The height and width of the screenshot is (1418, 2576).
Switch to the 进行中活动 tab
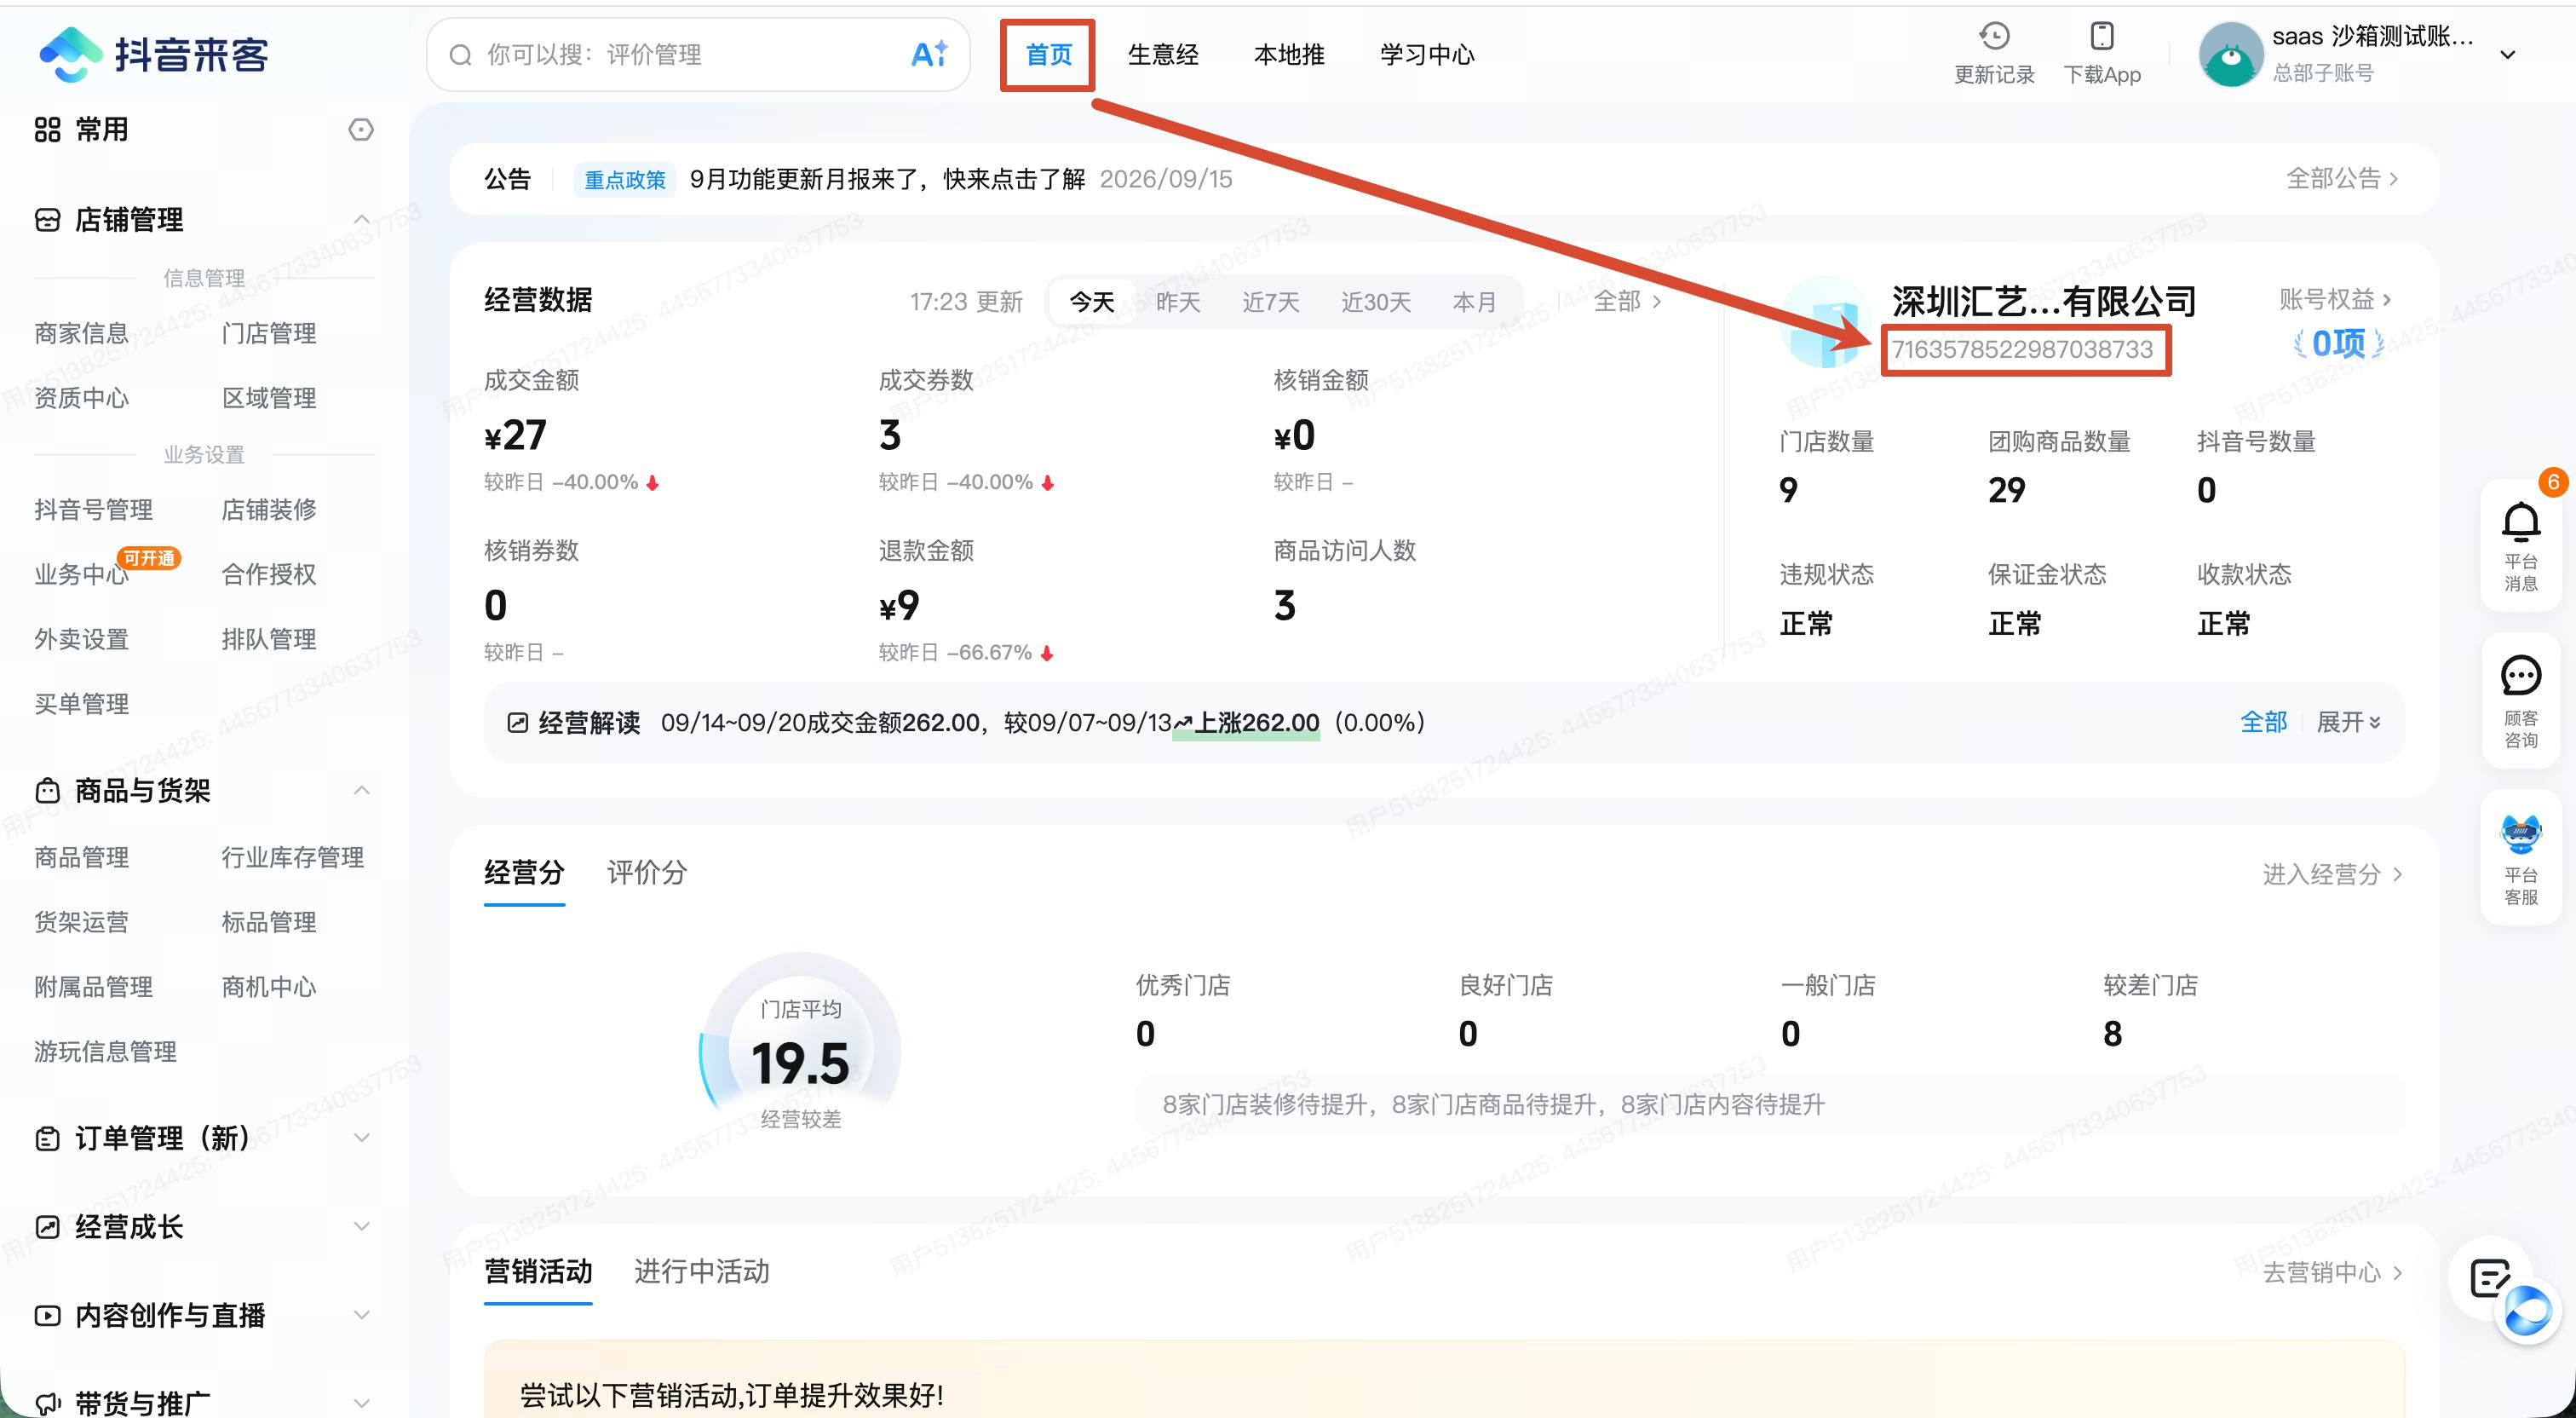[x=702, y=1271]
